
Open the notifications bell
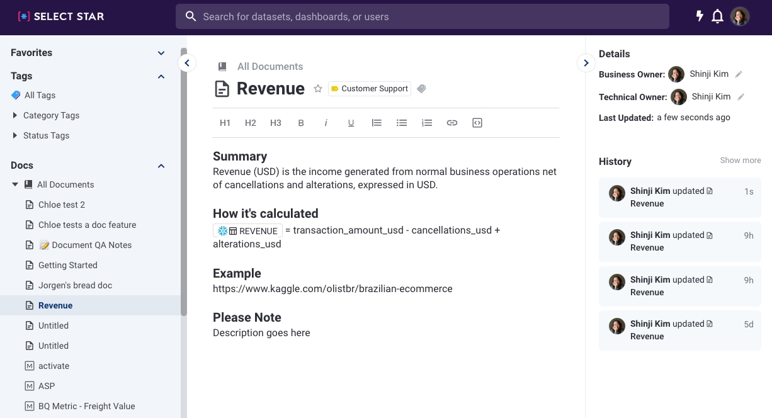point(717,16)
